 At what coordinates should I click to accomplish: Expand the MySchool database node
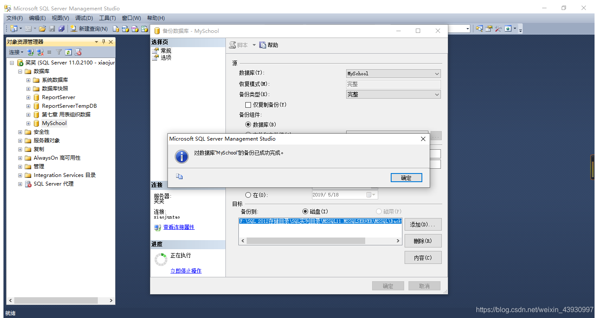29,123
